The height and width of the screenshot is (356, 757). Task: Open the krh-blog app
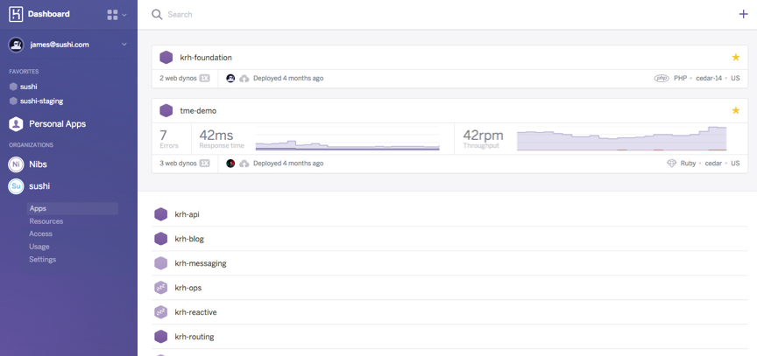pyautogui.click(x=189, y=239)
